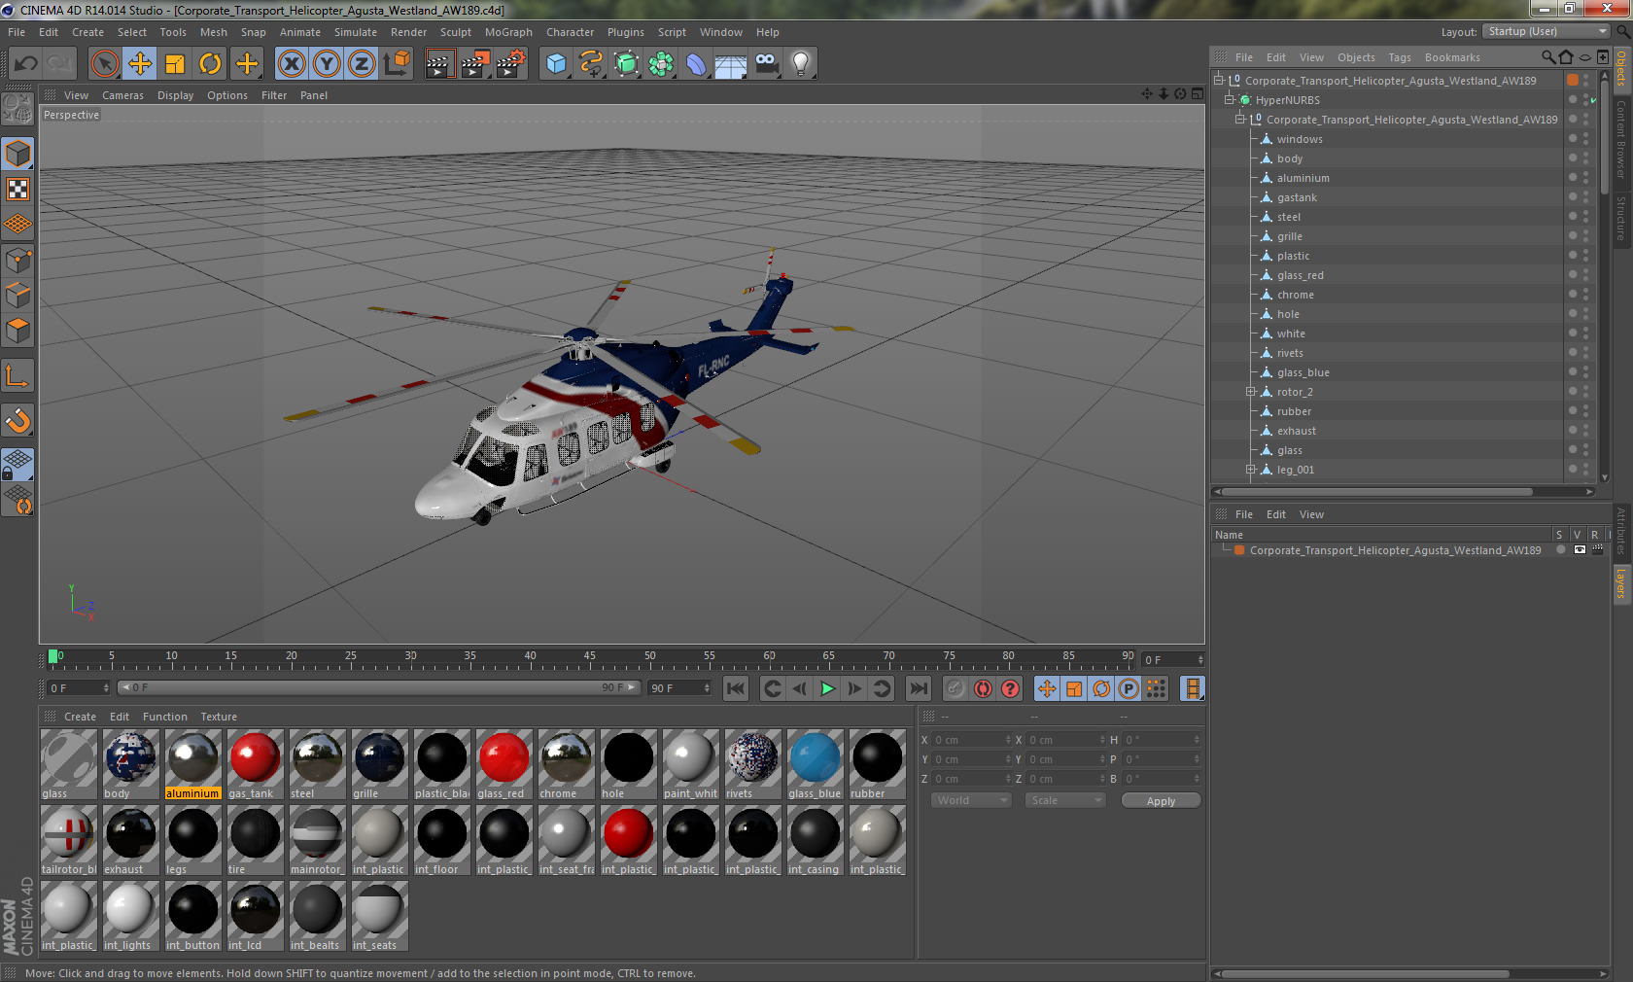Image resolution: width=1633 pixels, height=982 pixels.
Task: Toggle Z axis lock
Action: (x=362, y=64)
